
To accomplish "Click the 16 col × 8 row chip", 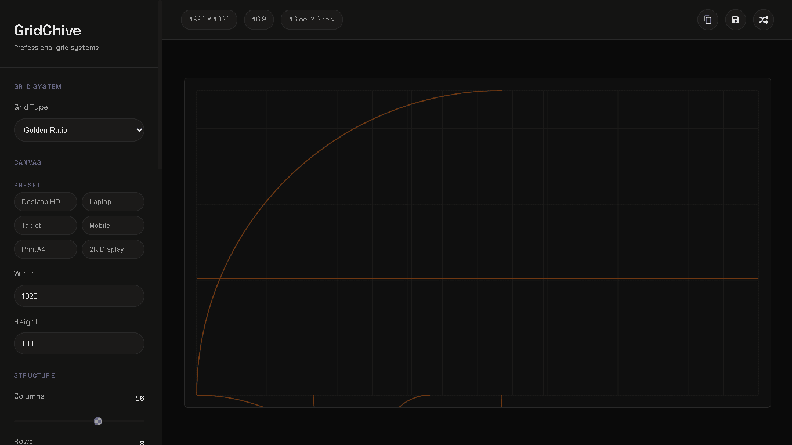I will click(312, 20).
